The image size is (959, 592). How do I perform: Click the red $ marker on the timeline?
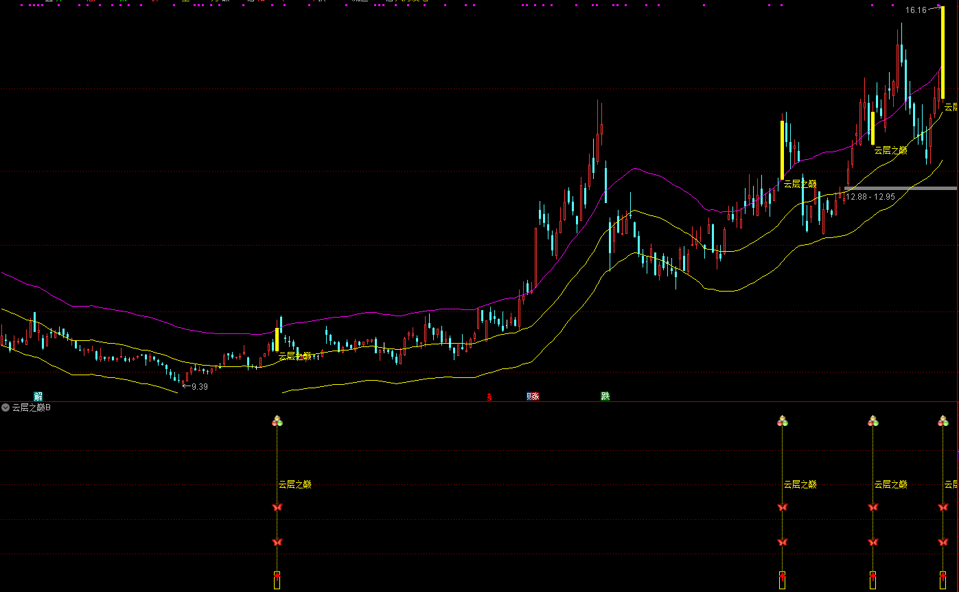coord(489,396)
